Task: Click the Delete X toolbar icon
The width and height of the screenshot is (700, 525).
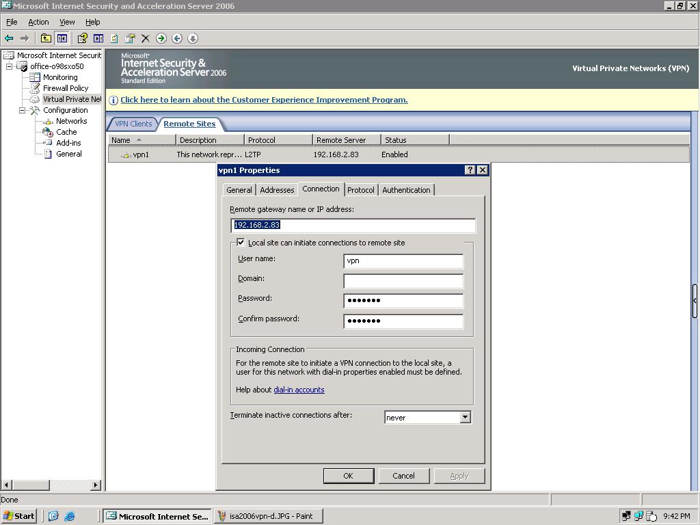Action: [x=146, y=38]
